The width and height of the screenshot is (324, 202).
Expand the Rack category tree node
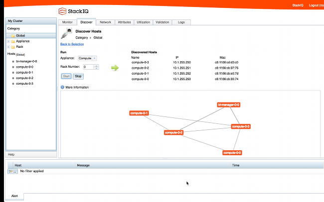click(8, 47)
